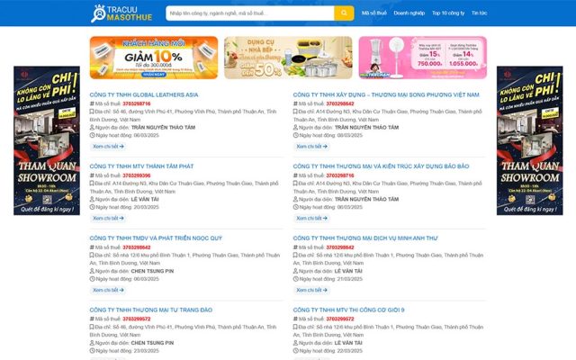Click the clock icon in Bảo Bảo company card
This screenshot has height=360, width=576.
(295, 207)
